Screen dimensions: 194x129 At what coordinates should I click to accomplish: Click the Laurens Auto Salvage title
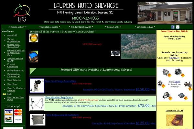pos(86,5)
